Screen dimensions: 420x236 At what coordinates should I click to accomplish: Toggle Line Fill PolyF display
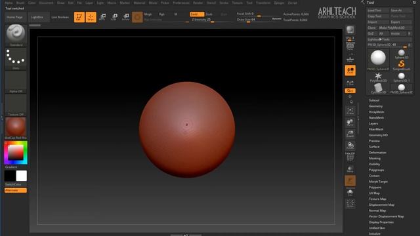point(350,157)
